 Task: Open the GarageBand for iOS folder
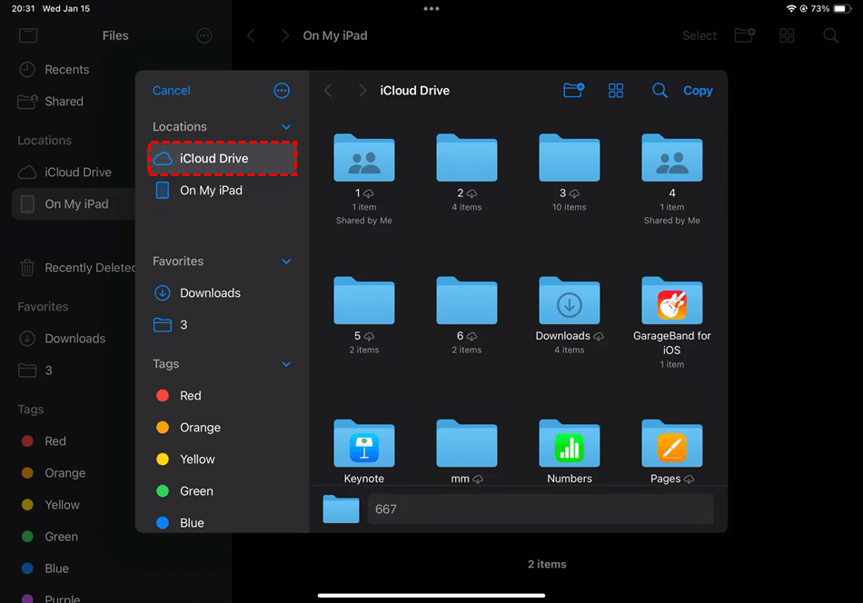click(671, 302)
